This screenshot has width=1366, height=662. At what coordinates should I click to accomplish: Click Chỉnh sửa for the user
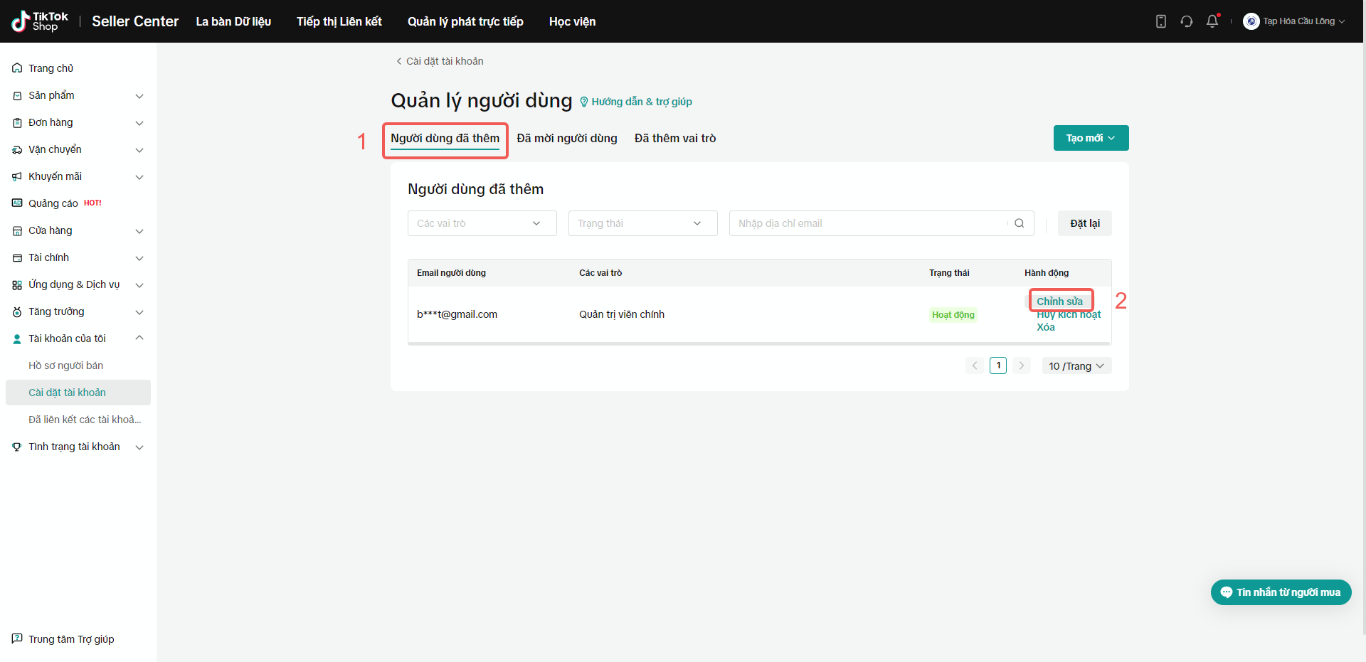click(x=1059, y=301)
